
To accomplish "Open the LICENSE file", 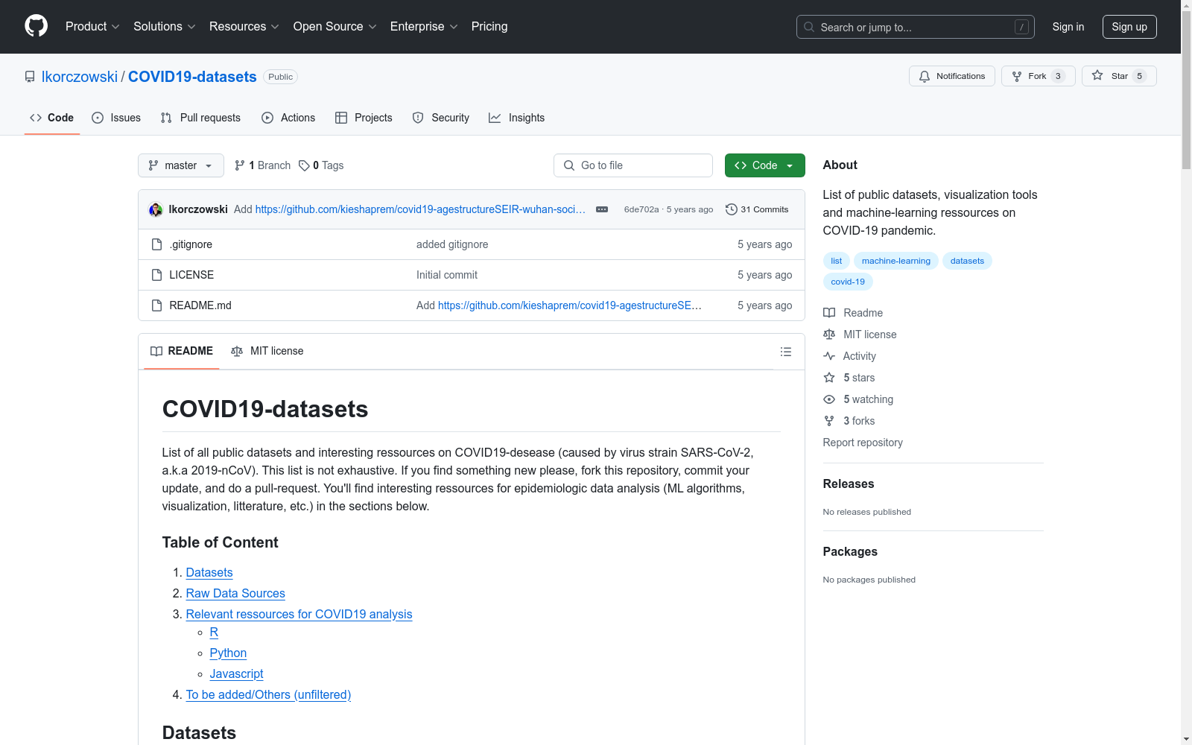I will coord(191,275).
